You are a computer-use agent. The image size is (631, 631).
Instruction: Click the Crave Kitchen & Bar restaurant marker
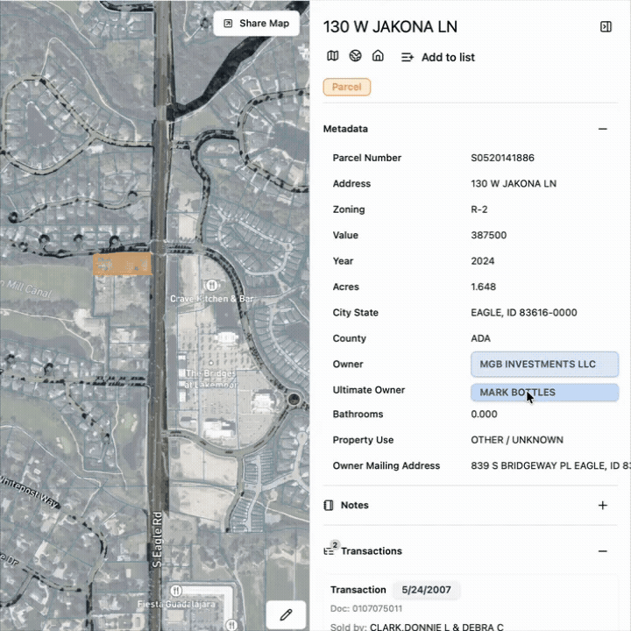(x=211, y=286)
